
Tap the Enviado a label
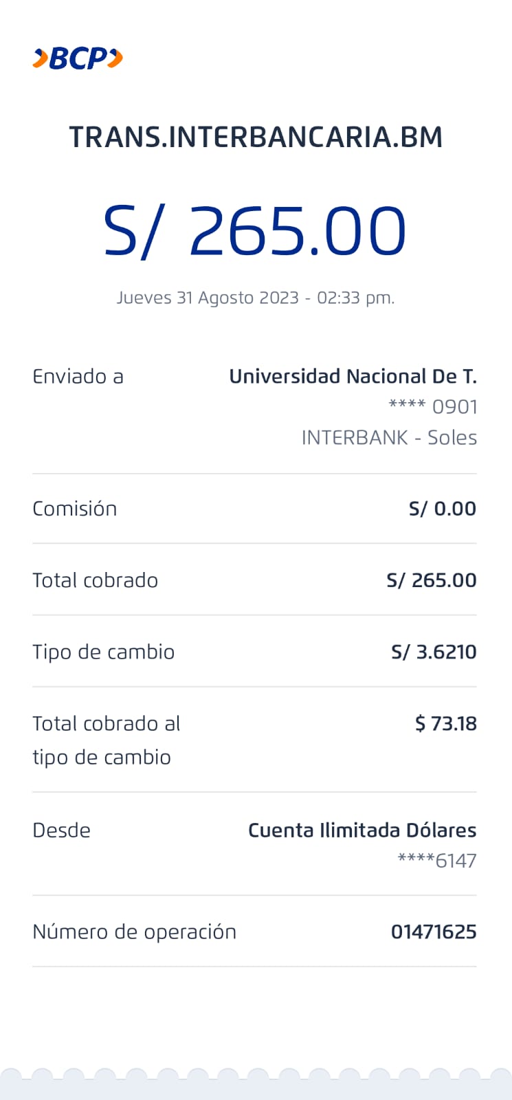tap(78, 377)
